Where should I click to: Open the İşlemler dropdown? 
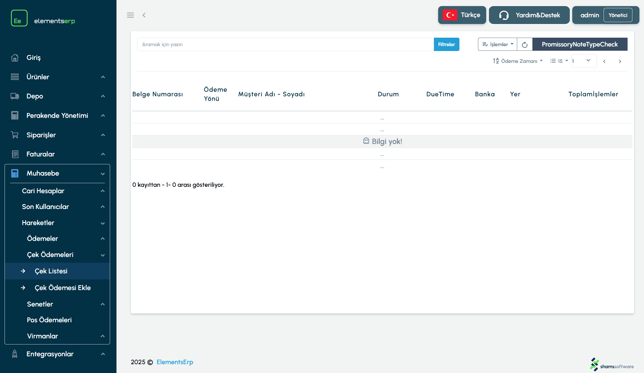pos(497,45)
